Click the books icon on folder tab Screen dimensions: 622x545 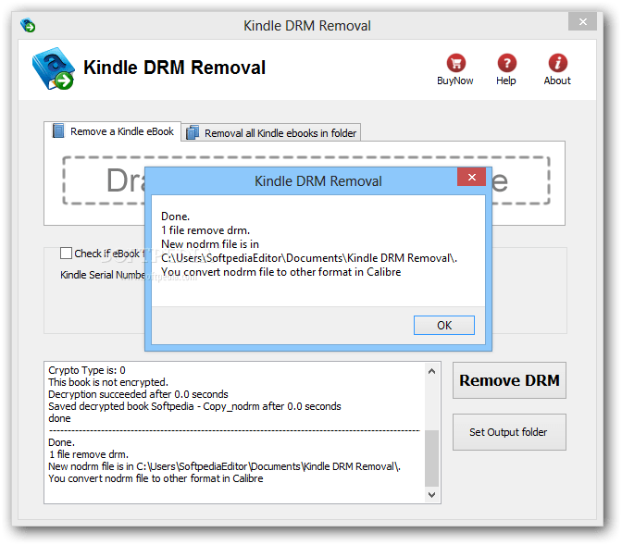(x=193, y=132)
